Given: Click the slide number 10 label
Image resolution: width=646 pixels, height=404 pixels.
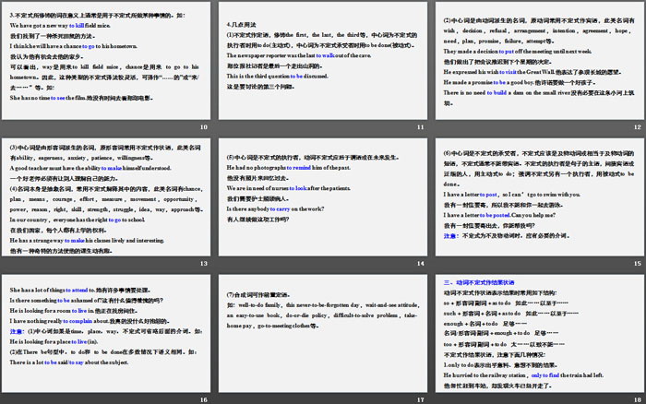Looking at the screenshot, I should coord(204,127).
